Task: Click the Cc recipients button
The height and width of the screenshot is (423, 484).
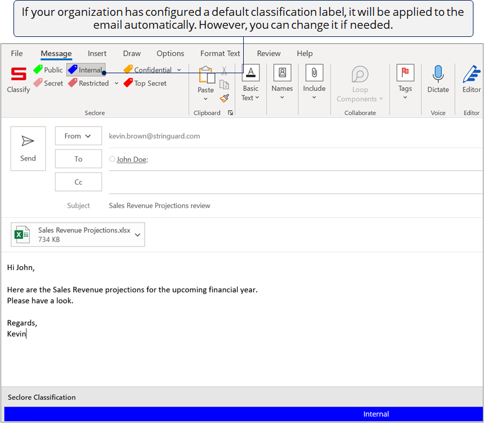Action: pos(79,182)
